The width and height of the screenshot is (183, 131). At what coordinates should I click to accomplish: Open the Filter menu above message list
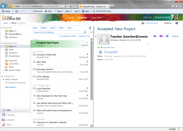(62, 28)
